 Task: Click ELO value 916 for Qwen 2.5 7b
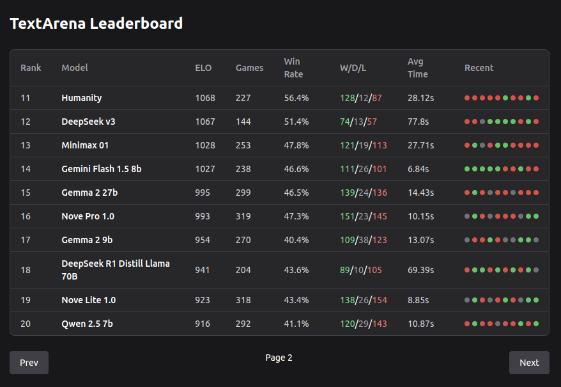point(203,324)
